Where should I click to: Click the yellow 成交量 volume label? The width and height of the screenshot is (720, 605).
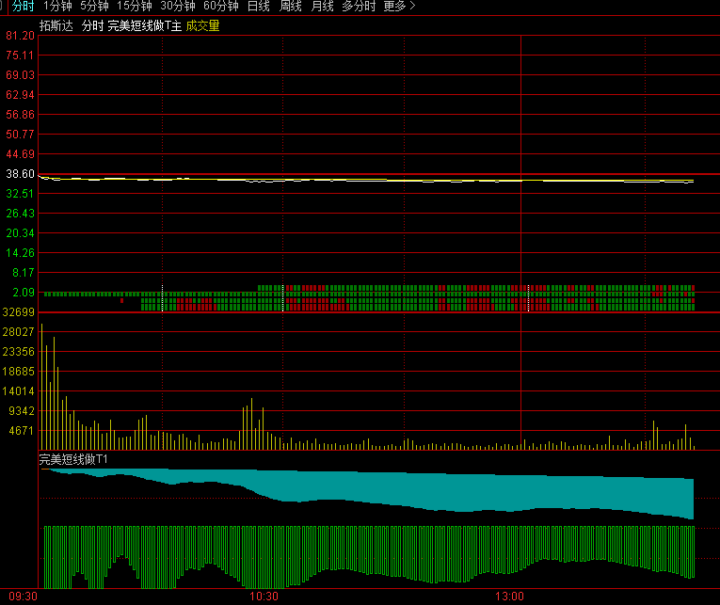point(202,26)
